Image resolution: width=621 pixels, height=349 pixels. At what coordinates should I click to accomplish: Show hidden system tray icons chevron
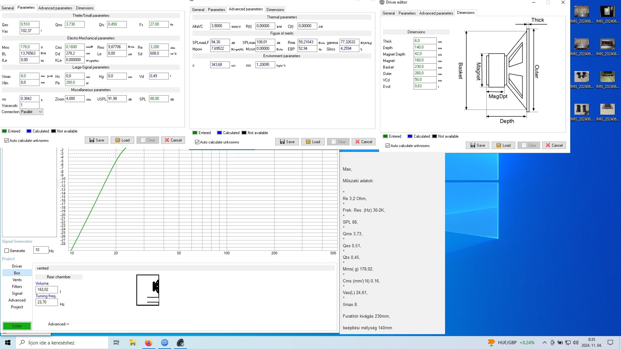545,343
